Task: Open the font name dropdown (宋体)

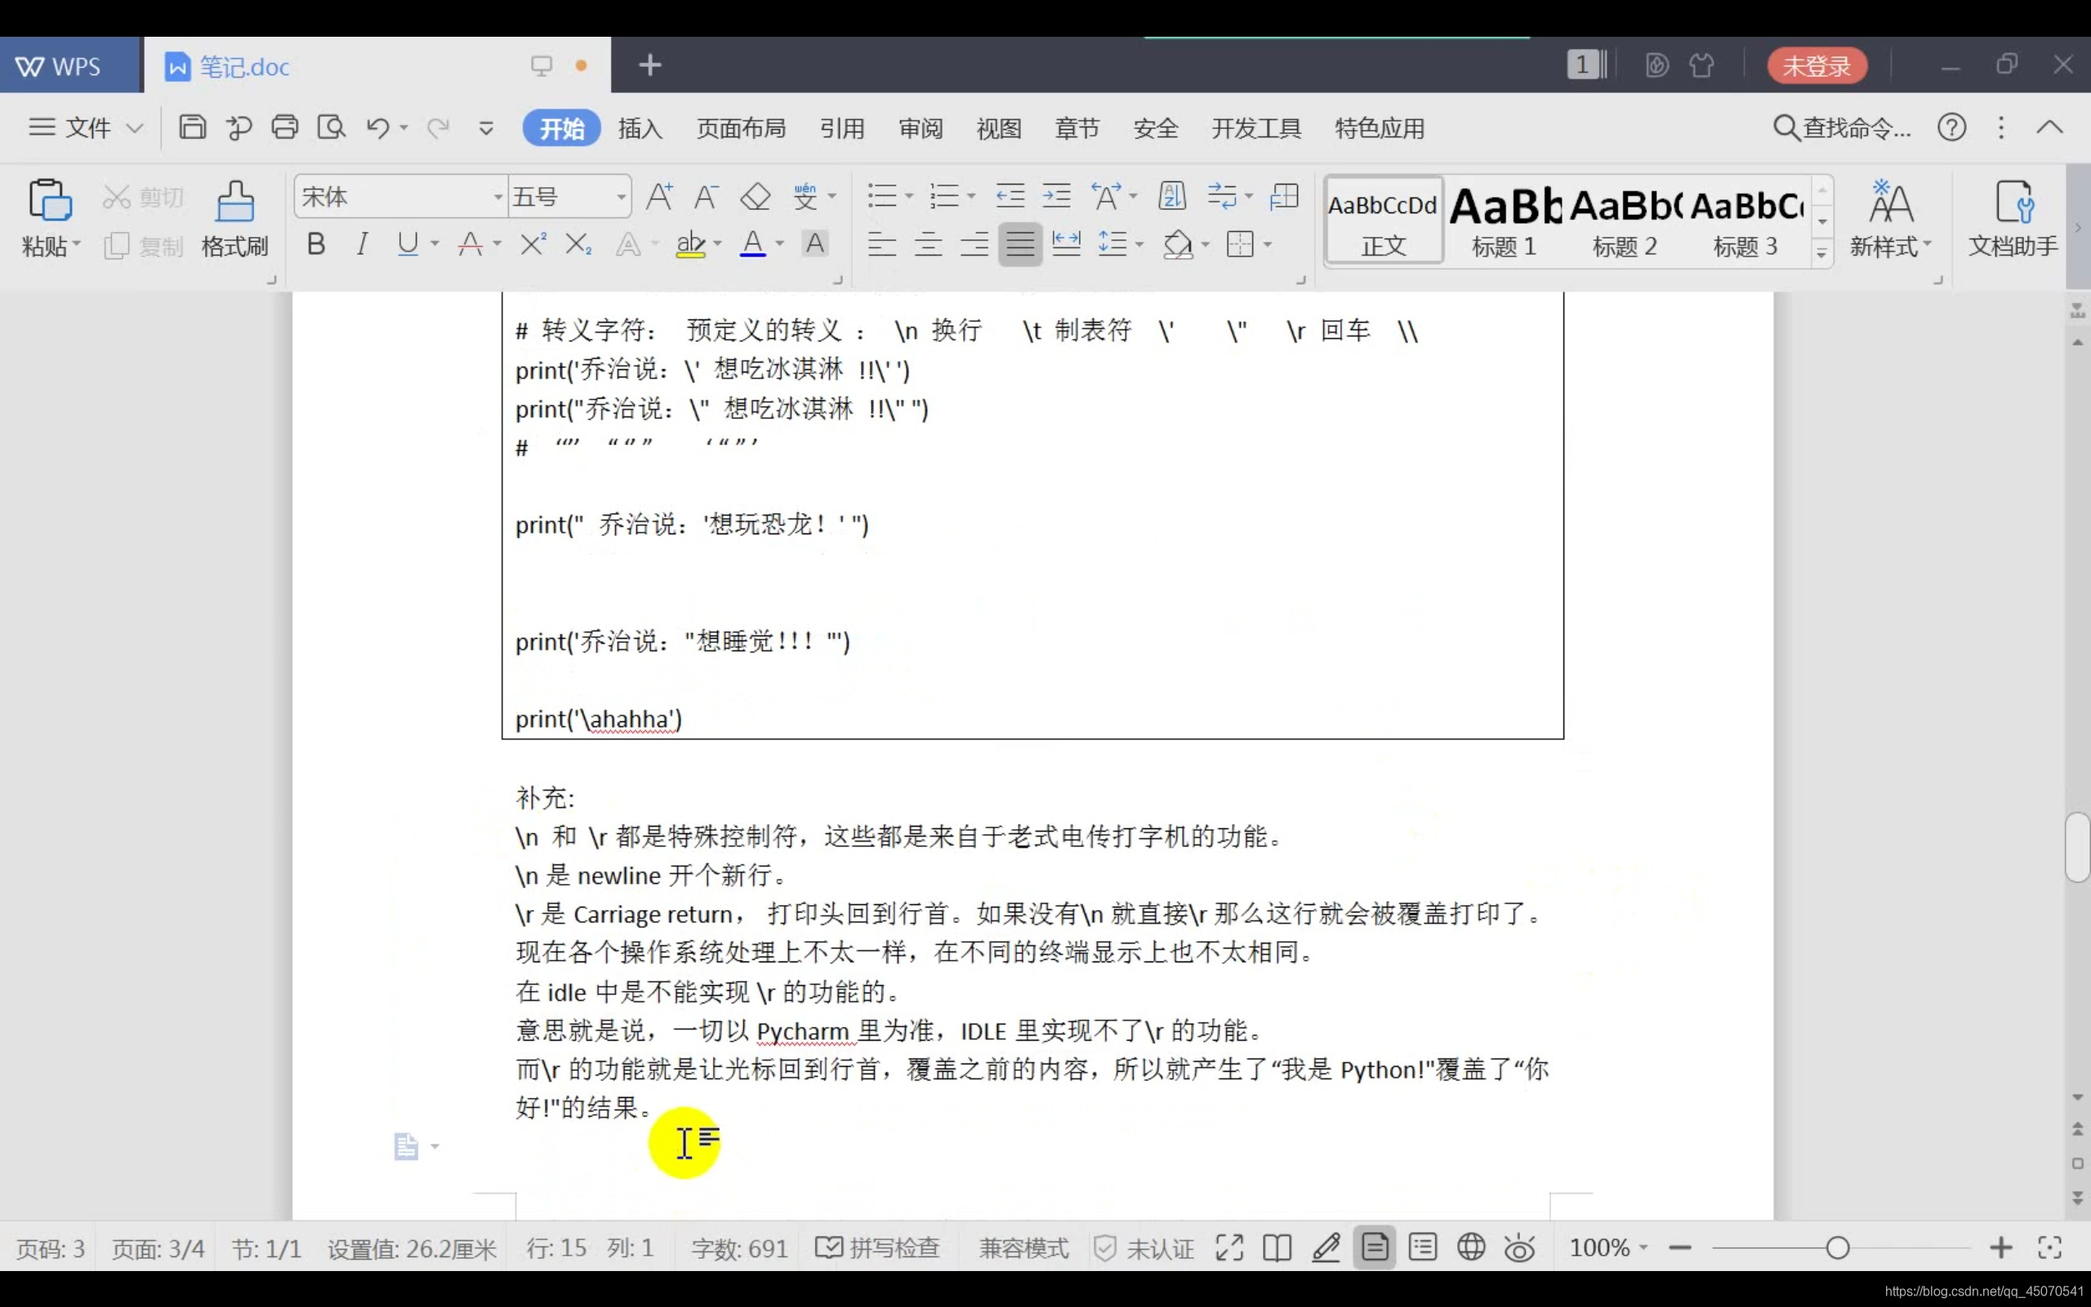Action: (497, 197)
